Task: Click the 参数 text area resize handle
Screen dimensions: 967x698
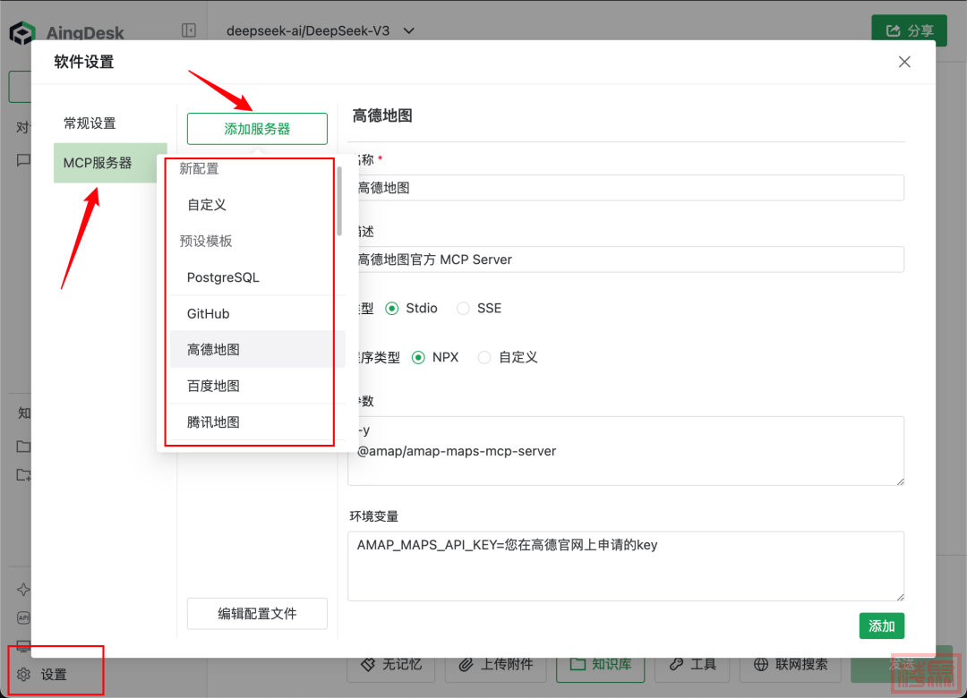Action: [901, 481]
